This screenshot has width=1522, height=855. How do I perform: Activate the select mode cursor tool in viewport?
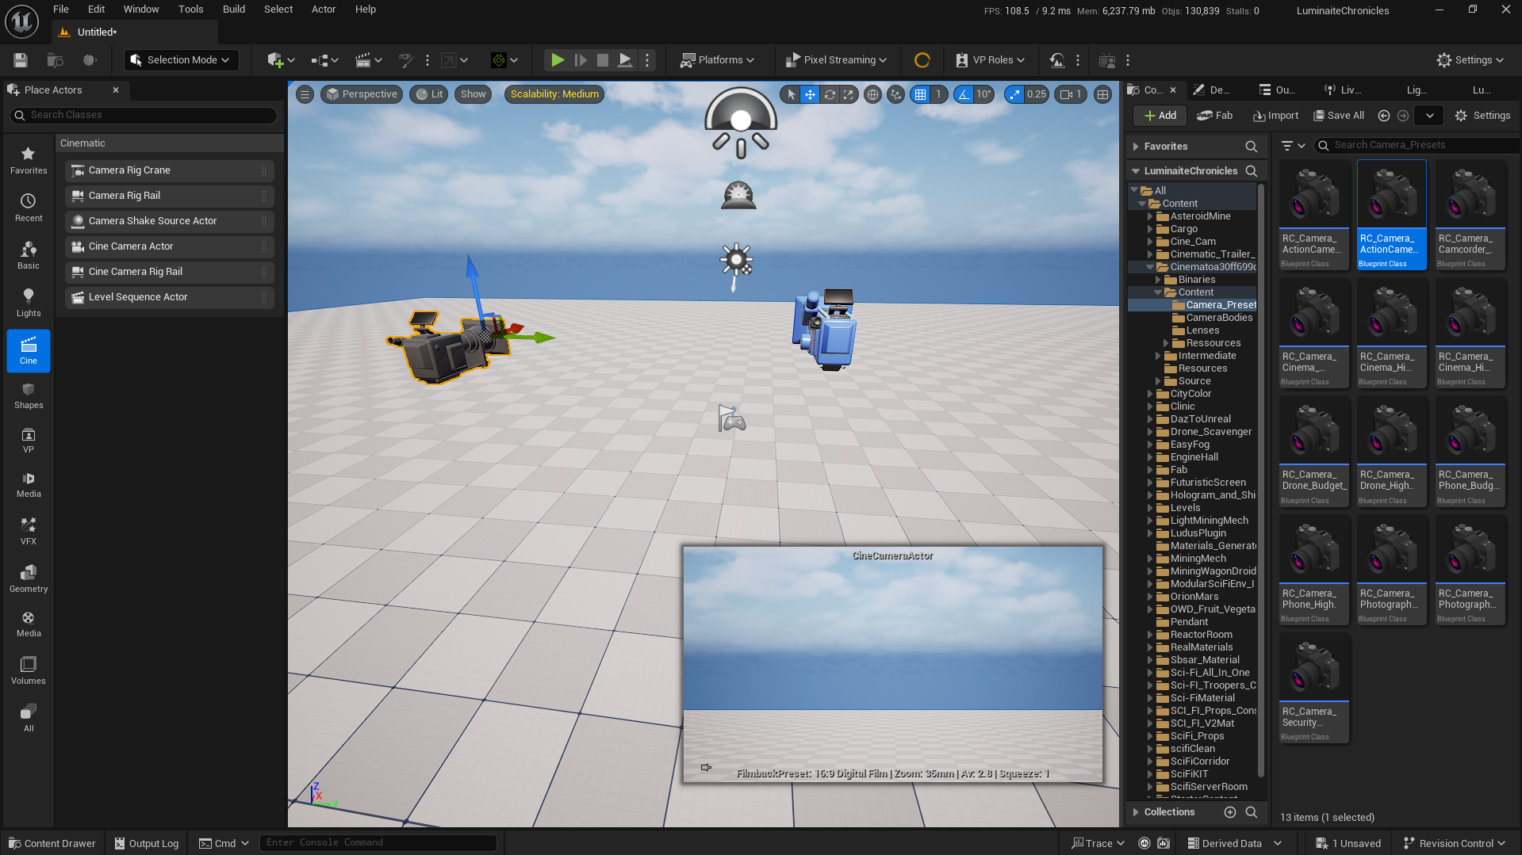point(791,94)
